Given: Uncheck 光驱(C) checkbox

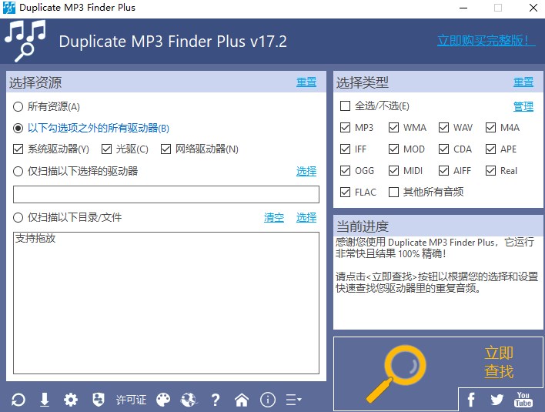Looking at the screenshot, I should click(x=106, y=149).
